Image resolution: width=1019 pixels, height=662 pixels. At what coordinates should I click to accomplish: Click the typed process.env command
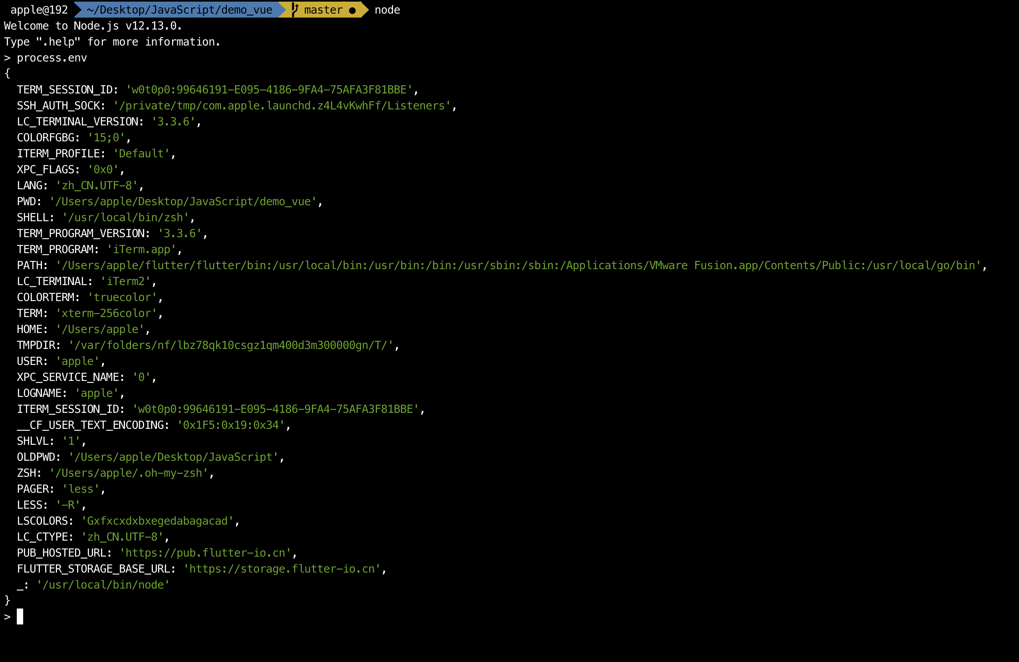52,58
